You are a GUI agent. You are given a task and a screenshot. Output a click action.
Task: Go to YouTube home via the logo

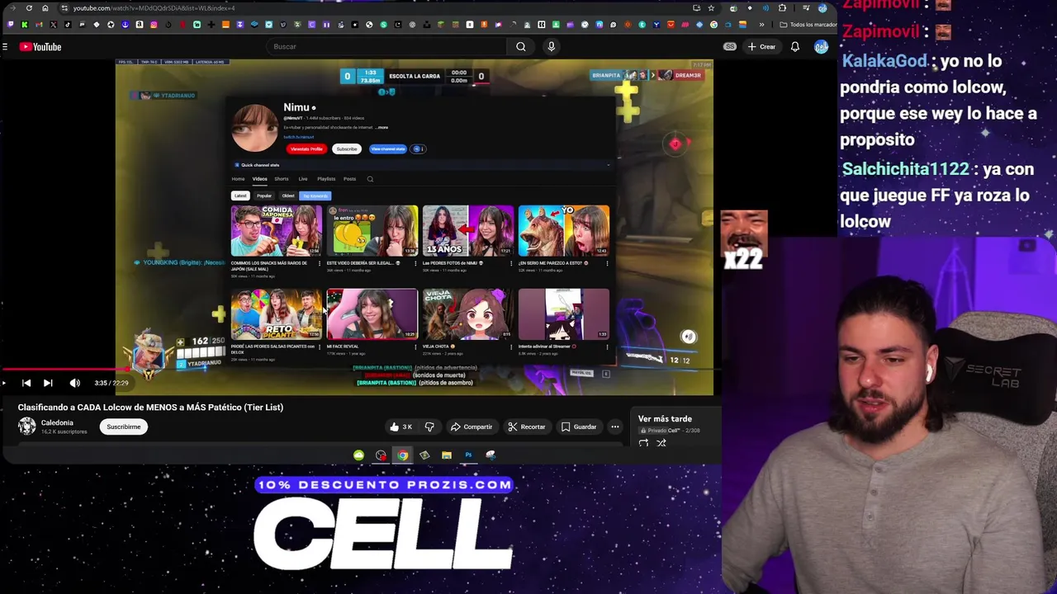click(x=40, y=47)
